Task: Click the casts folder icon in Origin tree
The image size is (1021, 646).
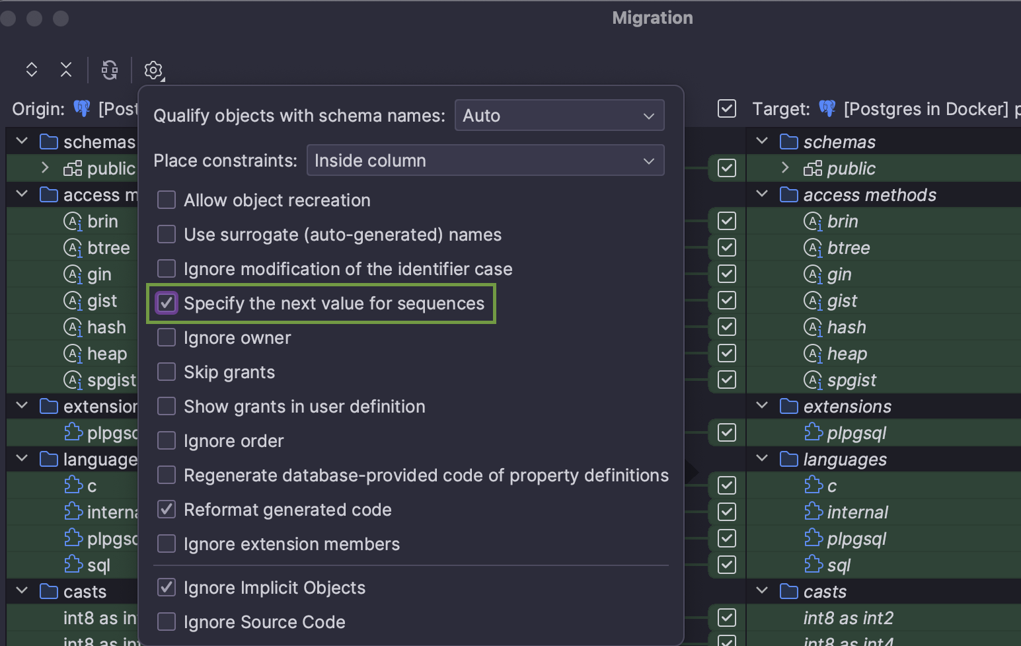Action: tap(48, 591)
